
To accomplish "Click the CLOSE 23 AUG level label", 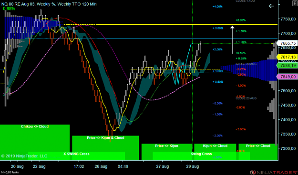I will pyautogui.click(x=246, y=98).
